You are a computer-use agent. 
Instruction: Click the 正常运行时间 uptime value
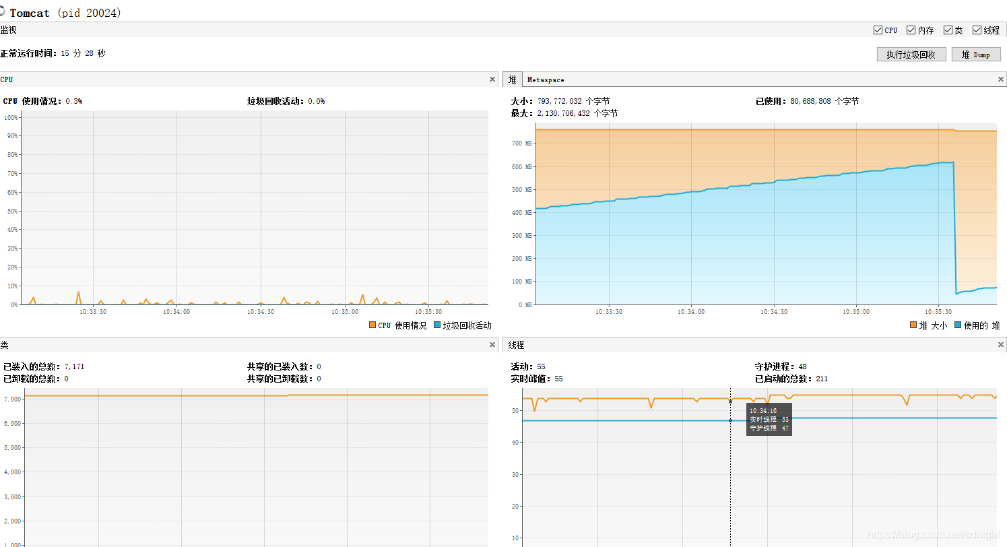(83, 53)
